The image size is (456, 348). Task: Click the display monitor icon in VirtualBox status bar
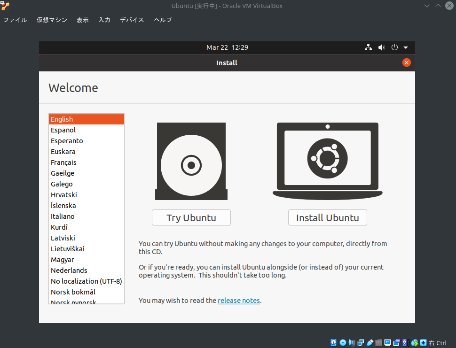pyautogui.click(x=388, y=343)
